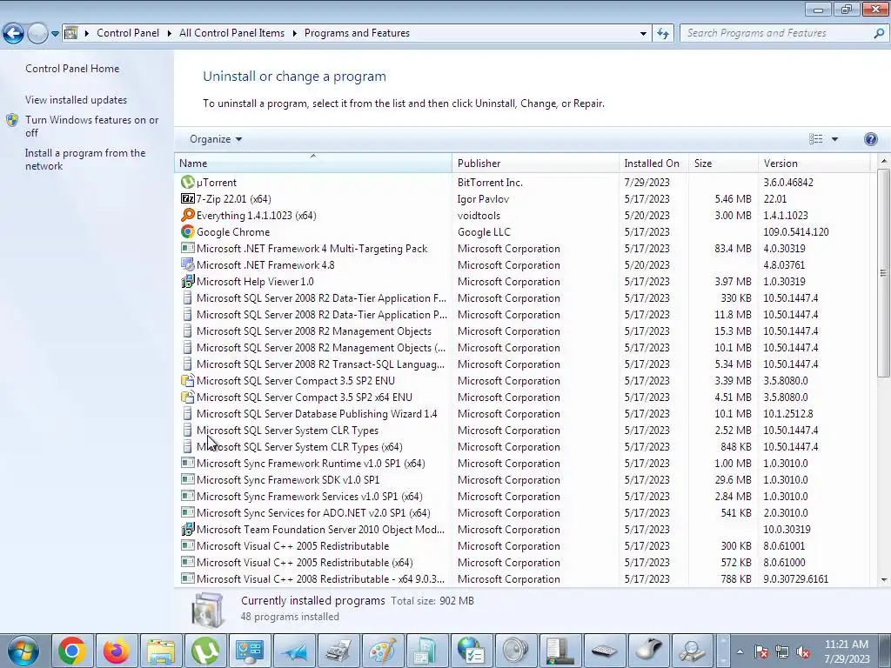Select Microsoft SQL Server Database Publishing Wizard 1.4
This screenshot has height=668, width=891.
(522, 413)
